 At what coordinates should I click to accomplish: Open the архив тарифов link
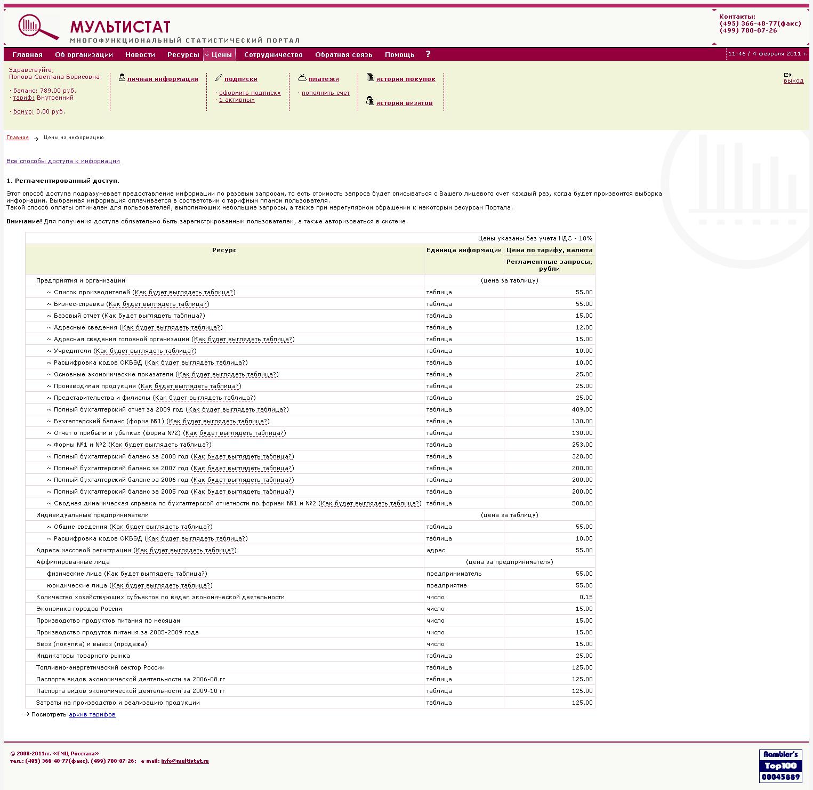[92, 714]
